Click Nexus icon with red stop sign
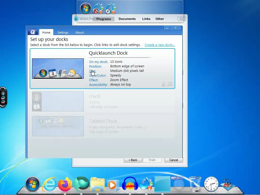 pos(98,8)
